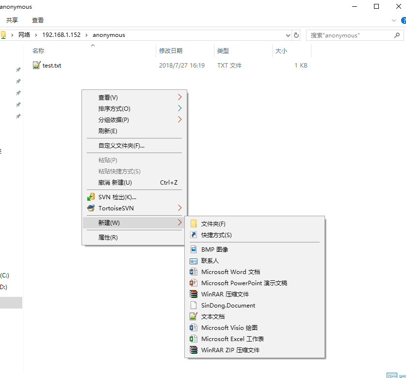This screenshot has width=406, height=378.
Task: Select D:) drive in navigation pane
Action: click(3, 287)
